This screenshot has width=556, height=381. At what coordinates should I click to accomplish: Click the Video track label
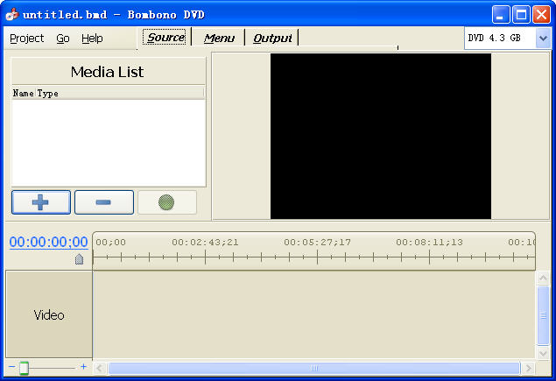(x=49, y=314)
